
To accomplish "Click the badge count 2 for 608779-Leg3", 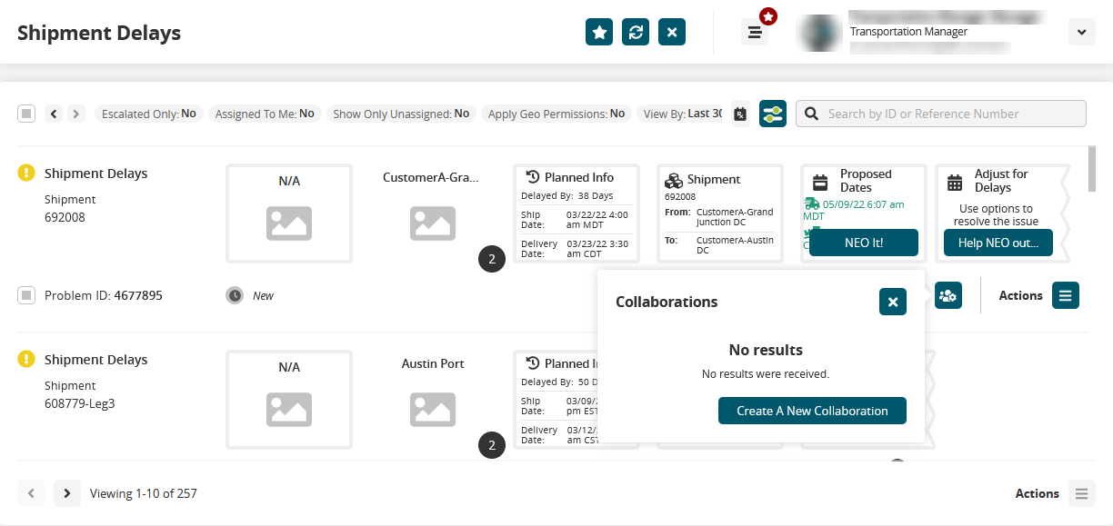I will click(x=492, y=445).
